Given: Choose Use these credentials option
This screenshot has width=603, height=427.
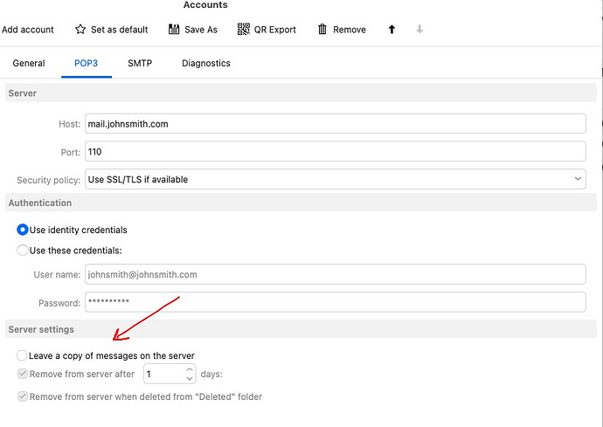Looking at the screenshot, I should tap(23, 251).
